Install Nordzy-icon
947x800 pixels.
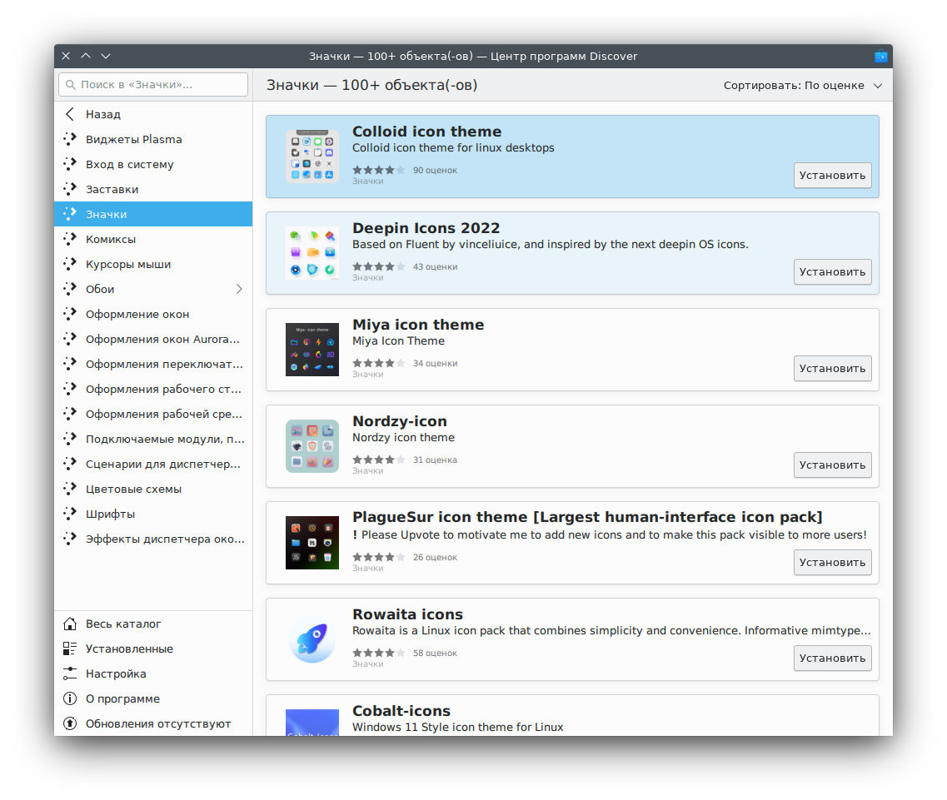click(832, 465)
